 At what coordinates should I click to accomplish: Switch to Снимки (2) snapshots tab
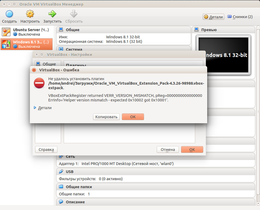[240, 17]
